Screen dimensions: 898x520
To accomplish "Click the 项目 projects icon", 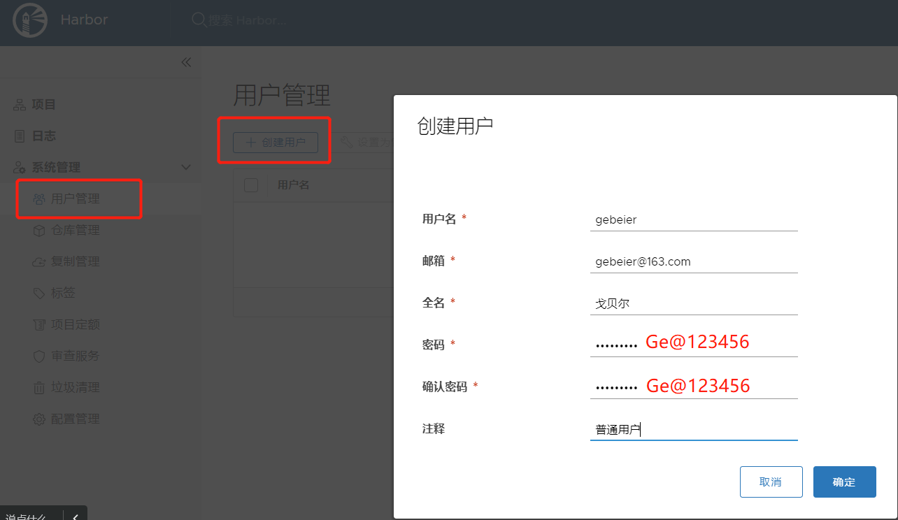I will (20, 105).
